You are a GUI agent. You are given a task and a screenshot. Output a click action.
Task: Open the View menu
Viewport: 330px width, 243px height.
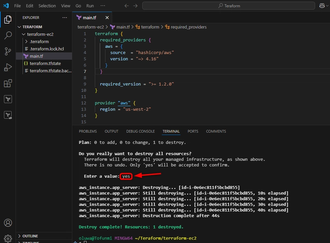coord(66,6)
